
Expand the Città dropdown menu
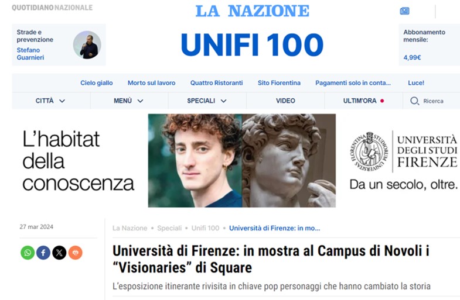point(50,101)
